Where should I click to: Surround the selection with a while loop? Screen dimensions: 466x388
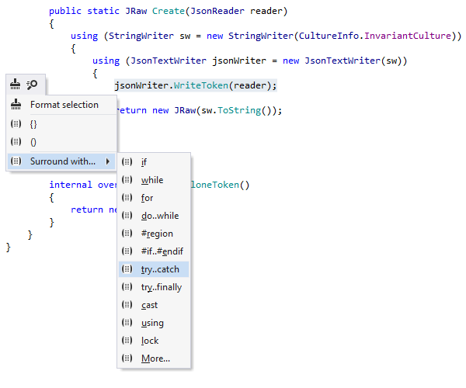(x=151, y=180)
